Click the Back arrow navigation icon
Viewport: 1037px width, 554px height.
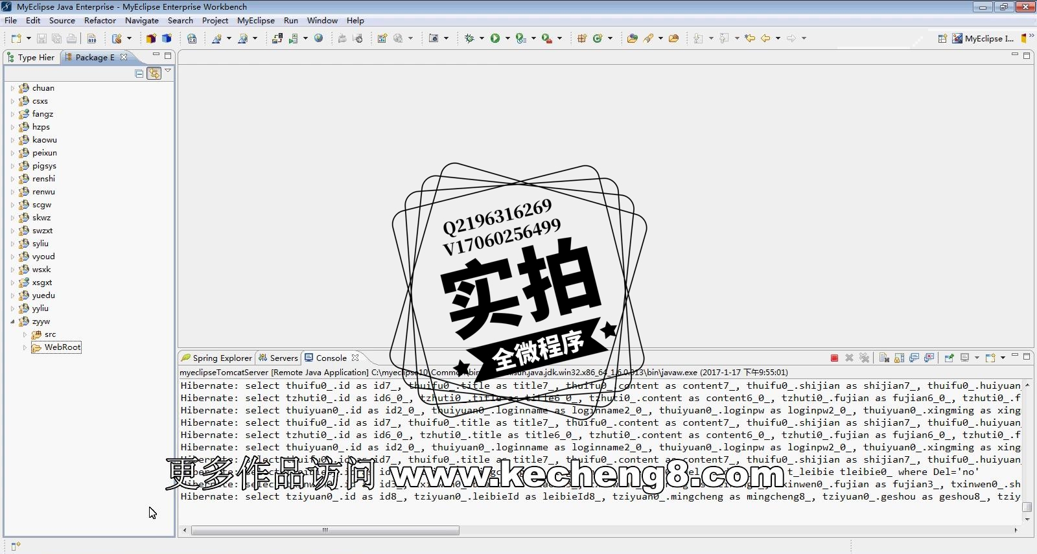[x=765, y=38]
